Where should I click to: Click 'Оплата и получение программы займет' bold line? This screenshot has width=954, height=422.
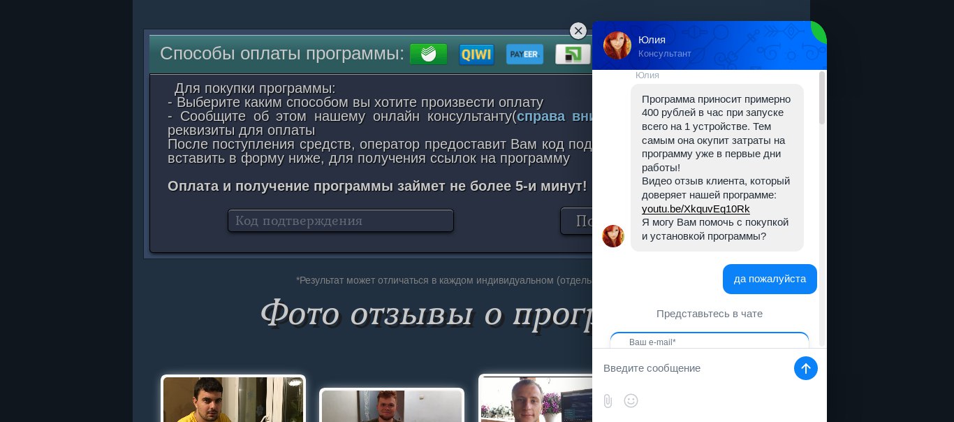tap(377, 187)
